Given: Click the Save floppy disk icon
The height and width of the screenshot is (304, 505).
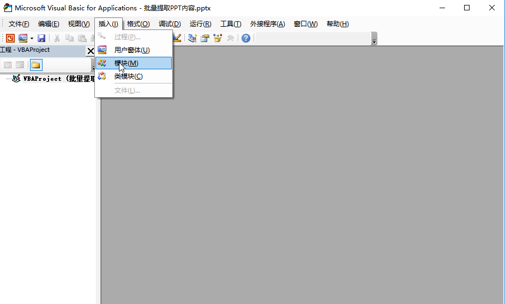Looking at the screenshot, I should 41,38.
